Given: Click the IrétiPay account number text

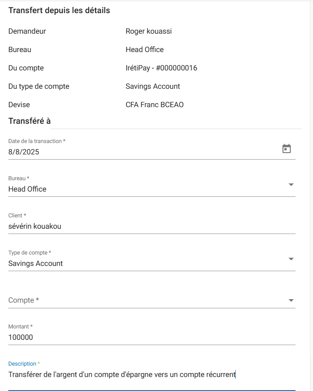Looking at the screenshot, I should coord(161,68).
